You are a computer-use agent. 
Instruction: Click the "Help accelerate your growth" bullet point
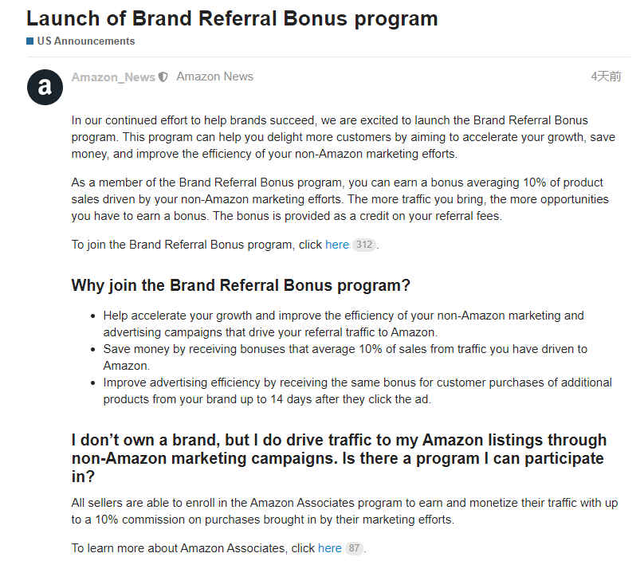(344, 324)
